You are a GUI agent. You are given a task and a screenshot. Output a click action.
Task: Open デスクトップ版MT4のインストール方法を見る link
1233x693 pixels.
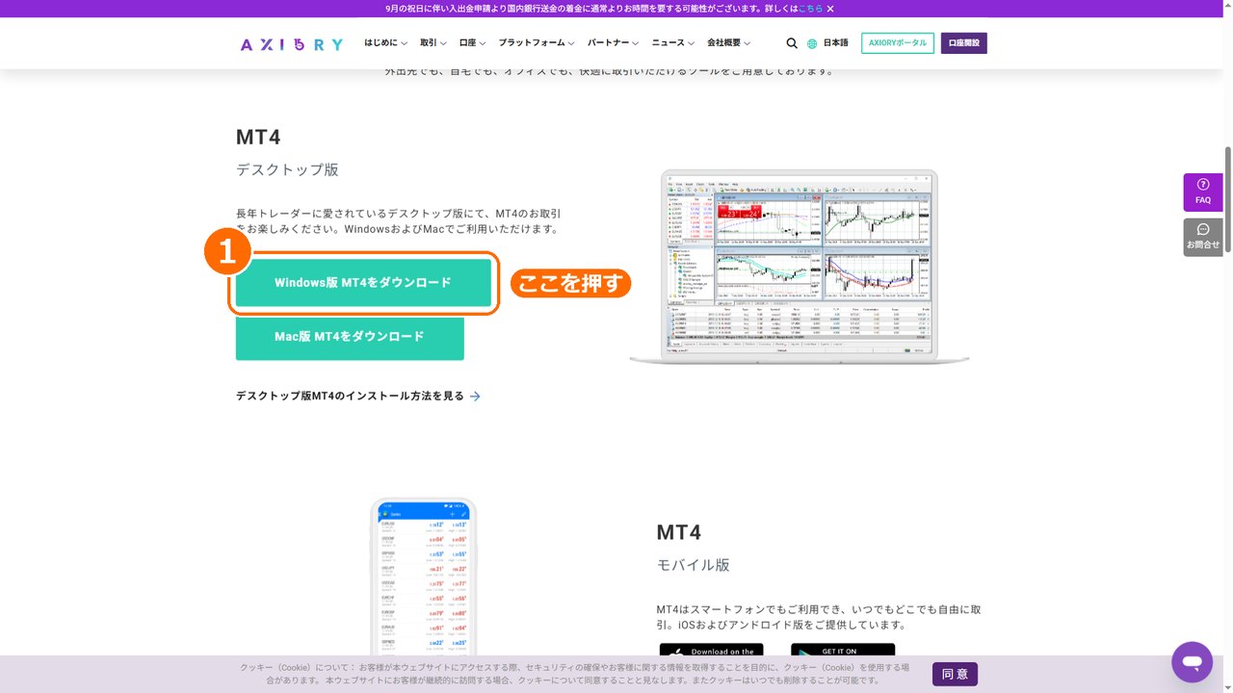coord(358,396)
